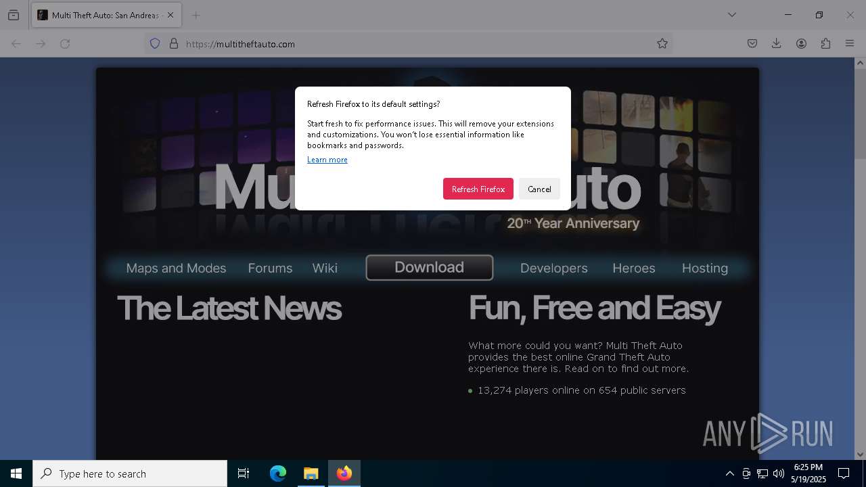The width and height of the screenshot is (866, 487).
Task: Open the Developers page
Action: [x=554, y=268]
